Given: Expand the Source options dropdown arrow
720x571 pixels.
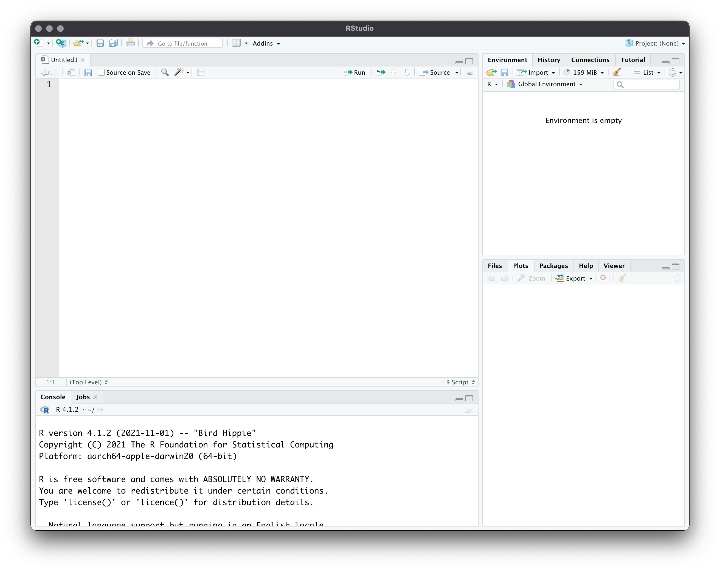Looking at the screenshot, I should click(457, 73).
